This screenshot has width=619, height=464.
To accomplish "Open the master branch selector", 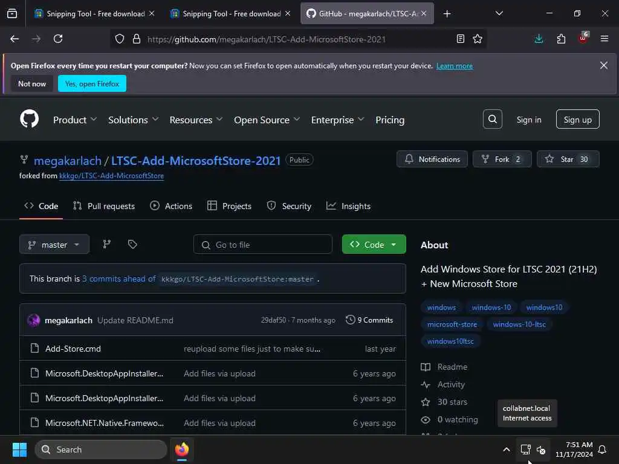I will [x=54, y=245].
